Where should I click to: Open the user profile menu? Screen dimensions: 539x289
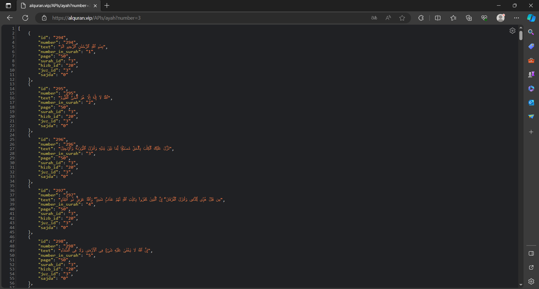click(501, 18)
